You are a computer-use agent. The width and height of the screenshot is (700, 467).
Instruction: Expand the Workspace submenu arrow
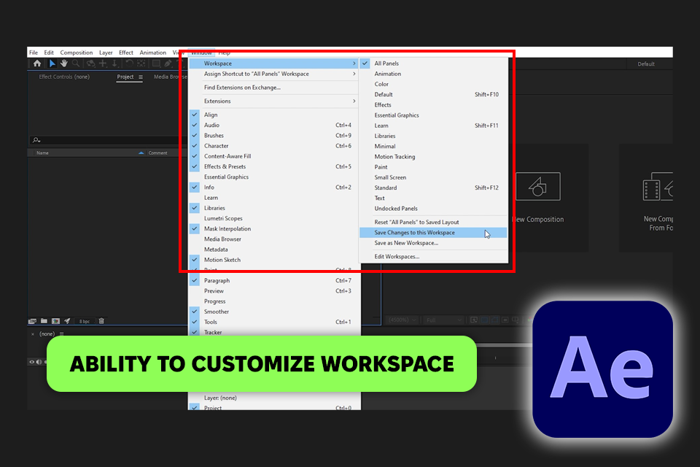354,63
